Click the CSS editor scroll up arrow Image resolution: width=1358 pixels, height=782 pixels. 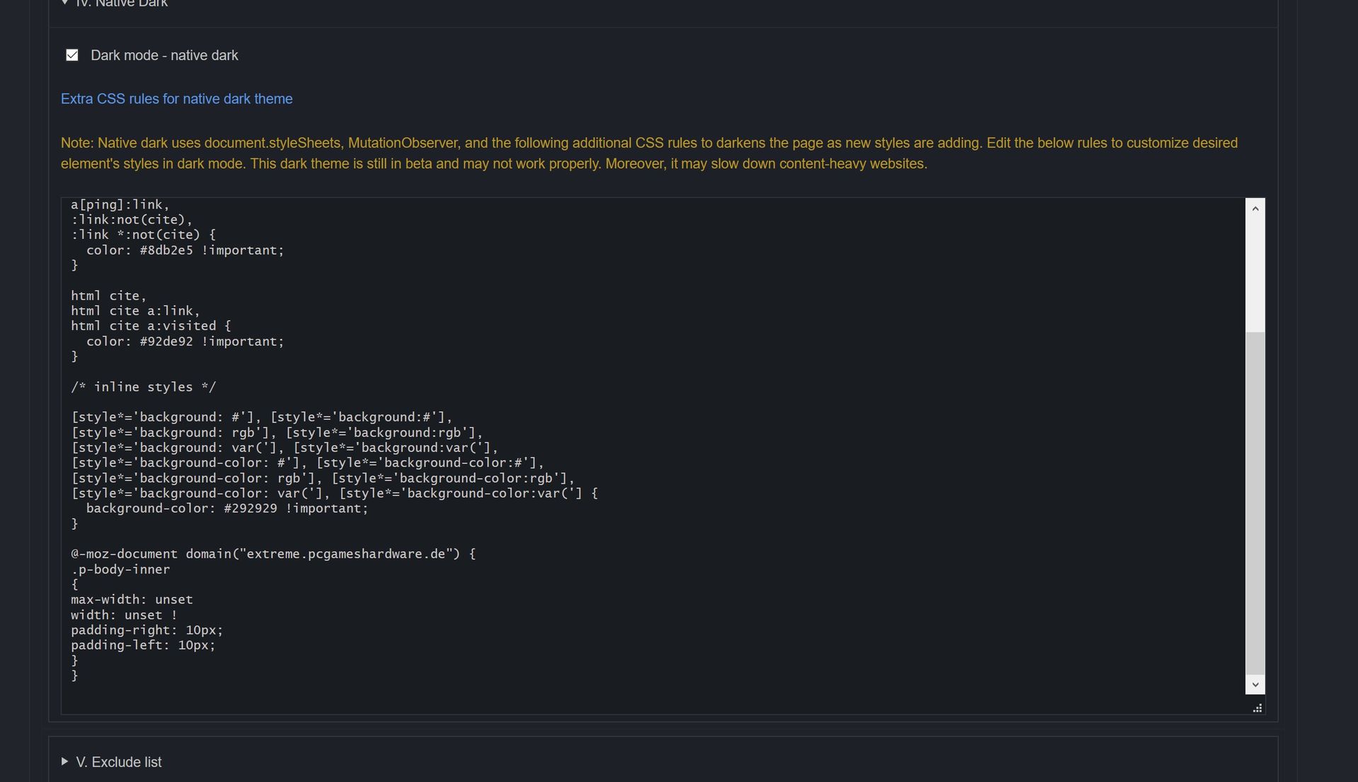click(1255, 208)
